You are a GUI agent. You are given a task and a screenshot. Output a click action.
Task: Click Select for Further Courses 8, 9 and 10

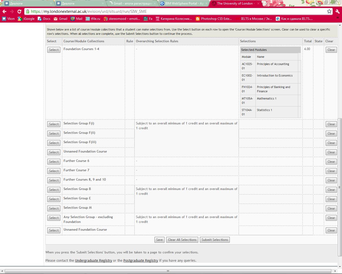(54, 180)
